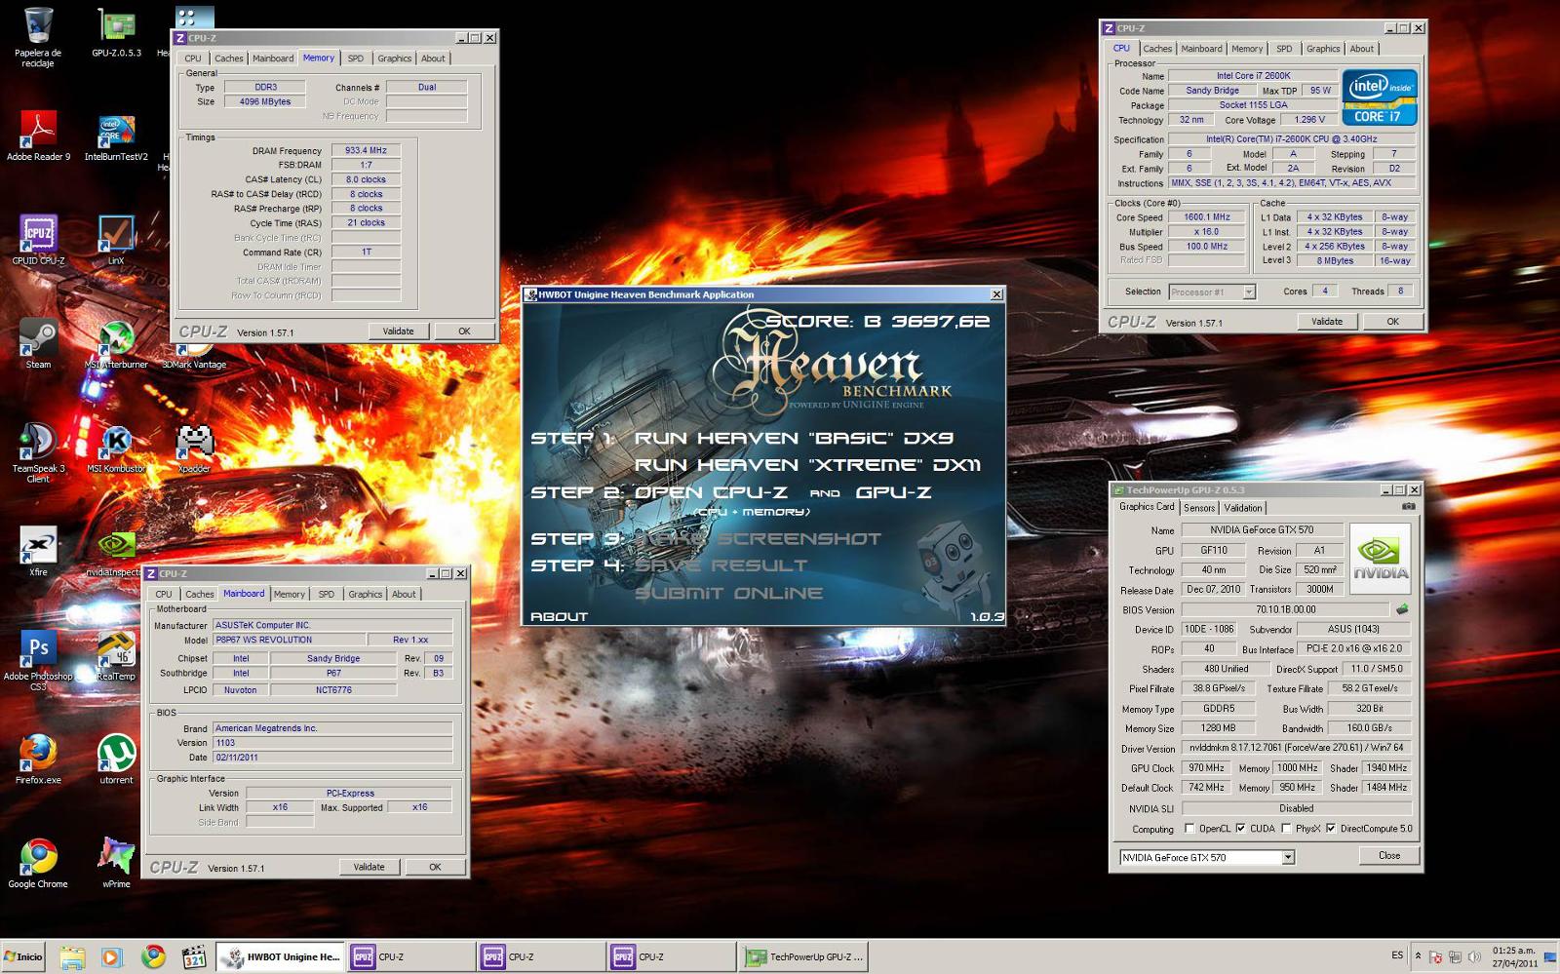
Task: Toggle CUDA checkbox in GPU-Z
Action: (x=1240, y=829)
